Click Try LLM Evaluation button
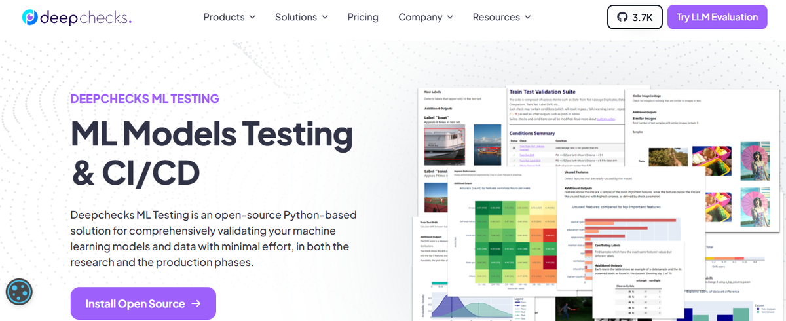Image resolution: width=786 pixels, height=321 pixels. [717, 17]
